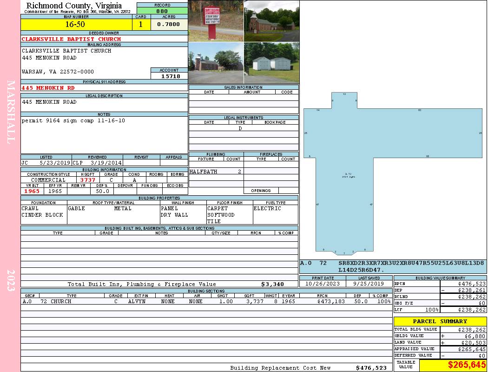Click the notes text about permit 9164
This screenshot has height=372, width=488.
coord(73,120)
